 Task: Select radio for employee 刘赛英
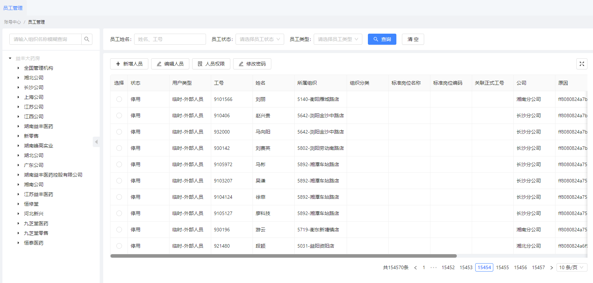coord(119,148)
